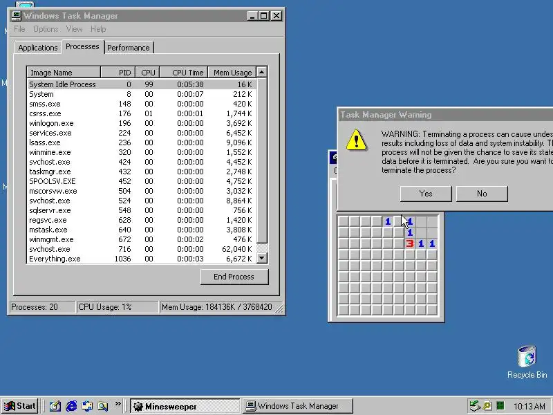Open the Start menu
This screenshot has width=553, height=415.
coord(20,406)
